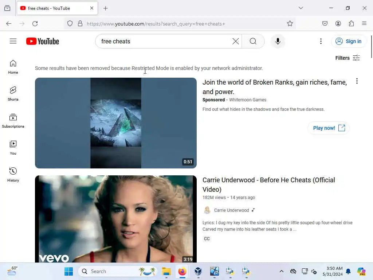The height and width of the screenshot is (280, 373).
Task: Click the Broken Ranks ad title
Action: pyautogui.click(x=275, y=87)
